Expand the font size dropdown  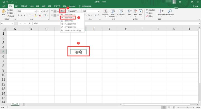click(x=41, y=11)
